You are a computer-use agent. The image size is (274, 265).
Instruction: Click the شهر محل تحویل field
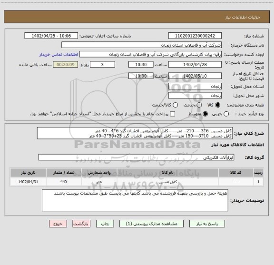click(x=195, y=96)
